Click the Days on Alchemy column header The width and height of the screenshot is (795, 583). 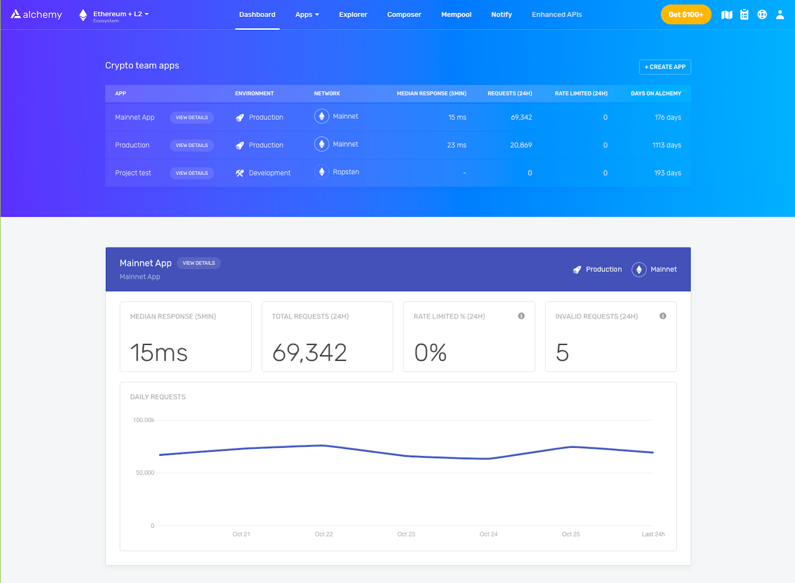click(656, 93)
